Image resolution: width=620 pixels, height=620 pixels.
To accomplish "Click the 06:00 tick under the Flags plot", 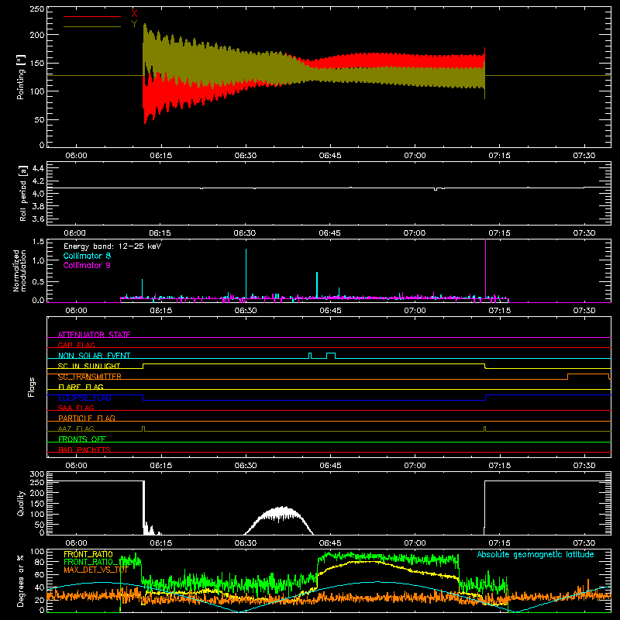I will tap(76, 466).
